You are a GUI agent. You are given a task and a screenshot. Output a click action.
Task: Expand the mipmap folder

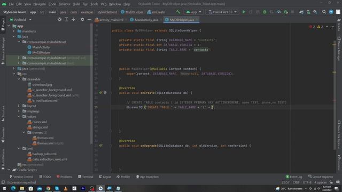coord(19,111)
